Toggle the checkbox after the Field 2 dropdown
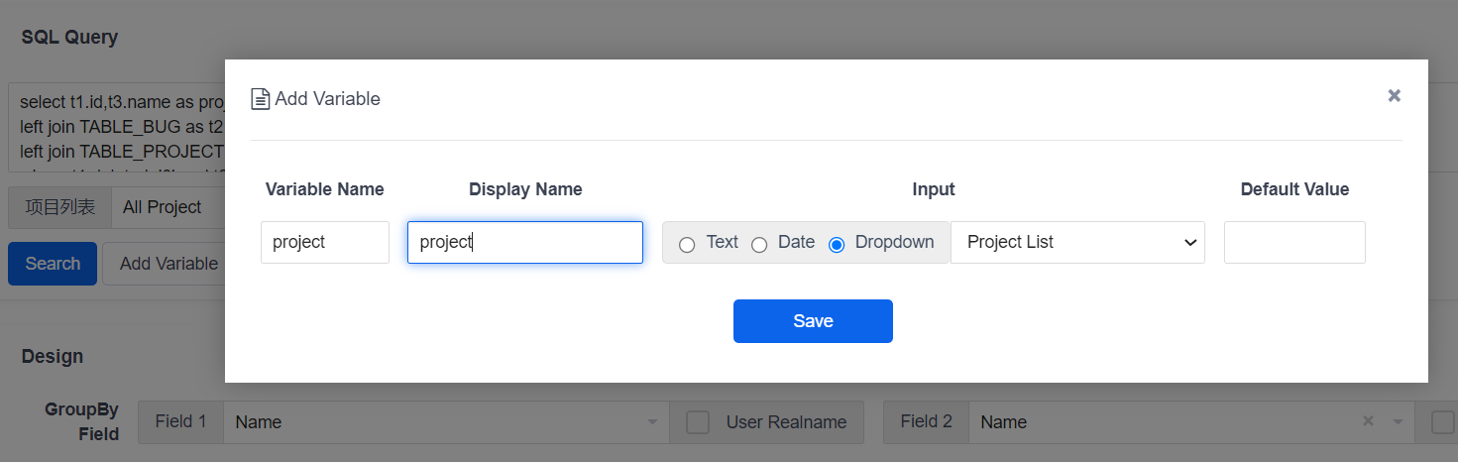This screenshot has width=1458, height=462. pyautogui.click(x=1442, y=422)
